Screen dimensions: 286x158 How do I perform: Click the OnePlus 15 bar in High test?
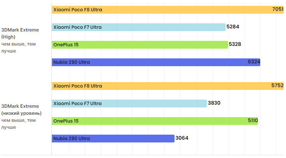coord(139,45)
